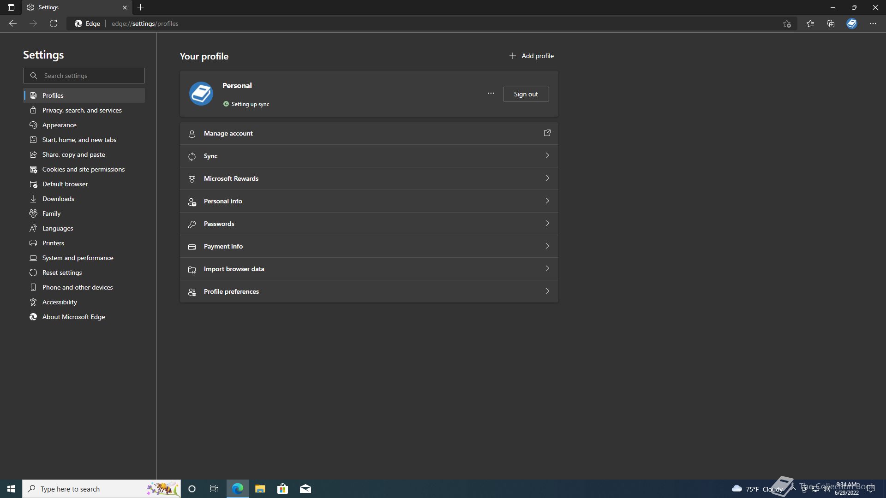The height and width of the screenshot is (498, 886).
Task: Open Manage account external link
Action: tap(547, 133)
